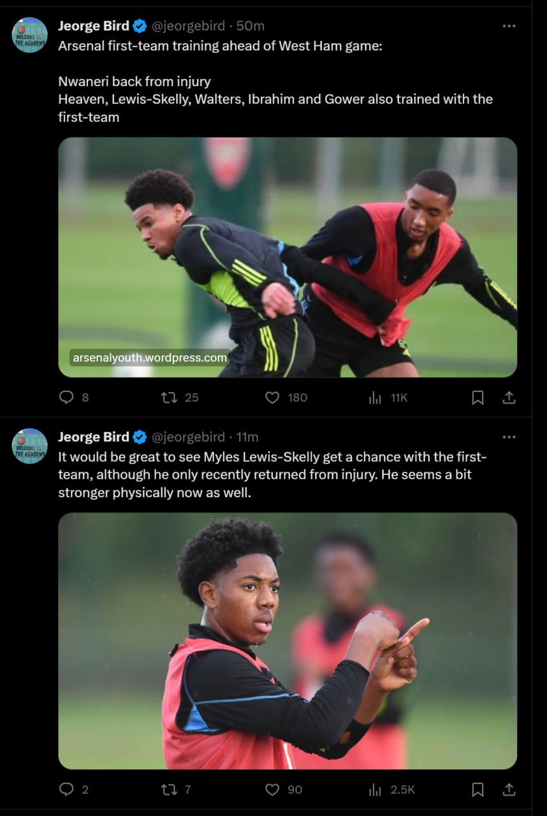Open the player pointing photo
This screenshot has width=547, height=816.
point(288,641)
